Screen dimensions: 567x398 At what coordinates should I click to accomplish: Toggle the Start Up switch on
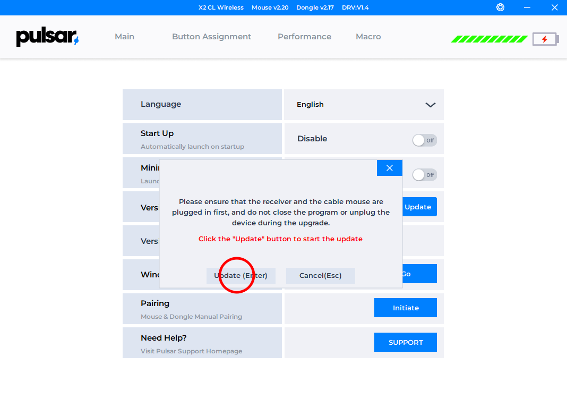pyautogui.click(x=425, y=140)
